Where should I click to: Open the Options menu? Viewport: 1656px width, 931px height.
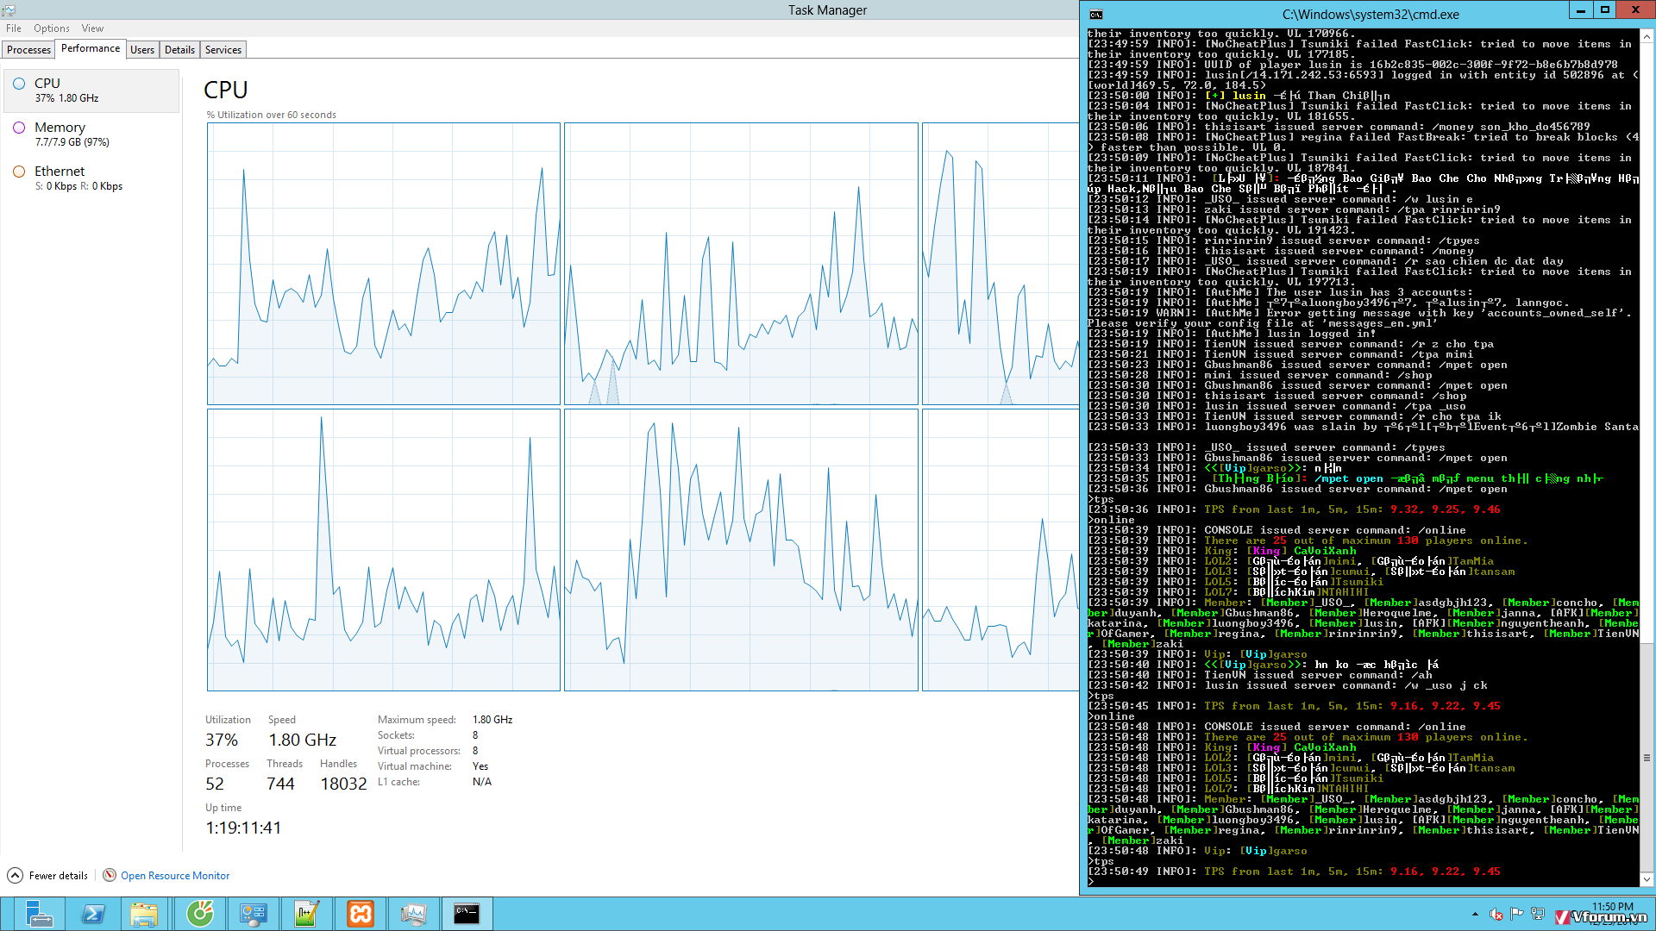52,28
